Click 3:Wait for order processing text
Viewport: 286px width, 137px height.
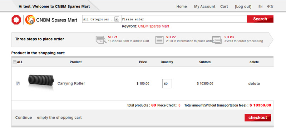[x=243, y=41]
